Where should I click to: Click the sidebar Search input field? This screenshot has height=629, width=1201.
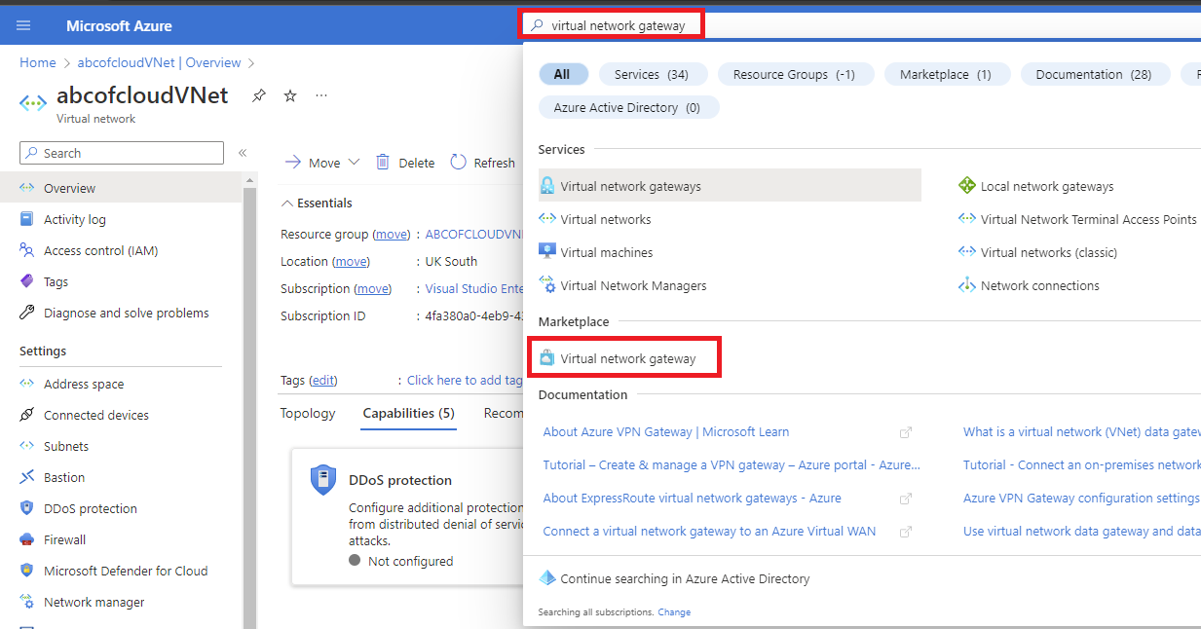click(122, 153)
